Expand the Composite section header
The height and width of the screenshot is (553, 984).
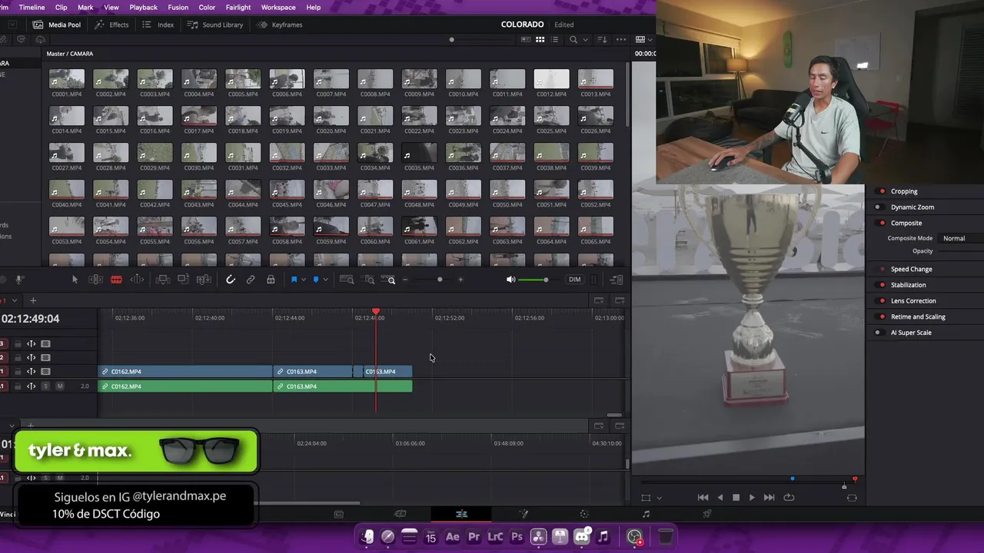(906, 223)
